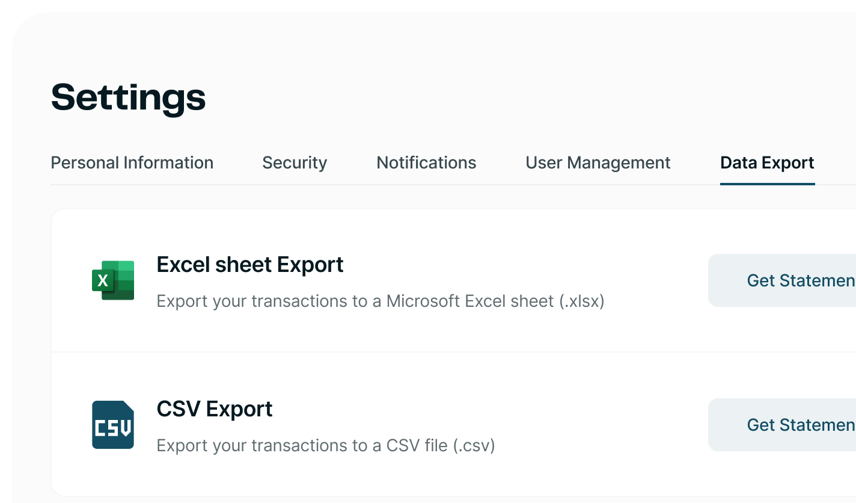Click the Excel sheet Export title

(x=250, y=265)
